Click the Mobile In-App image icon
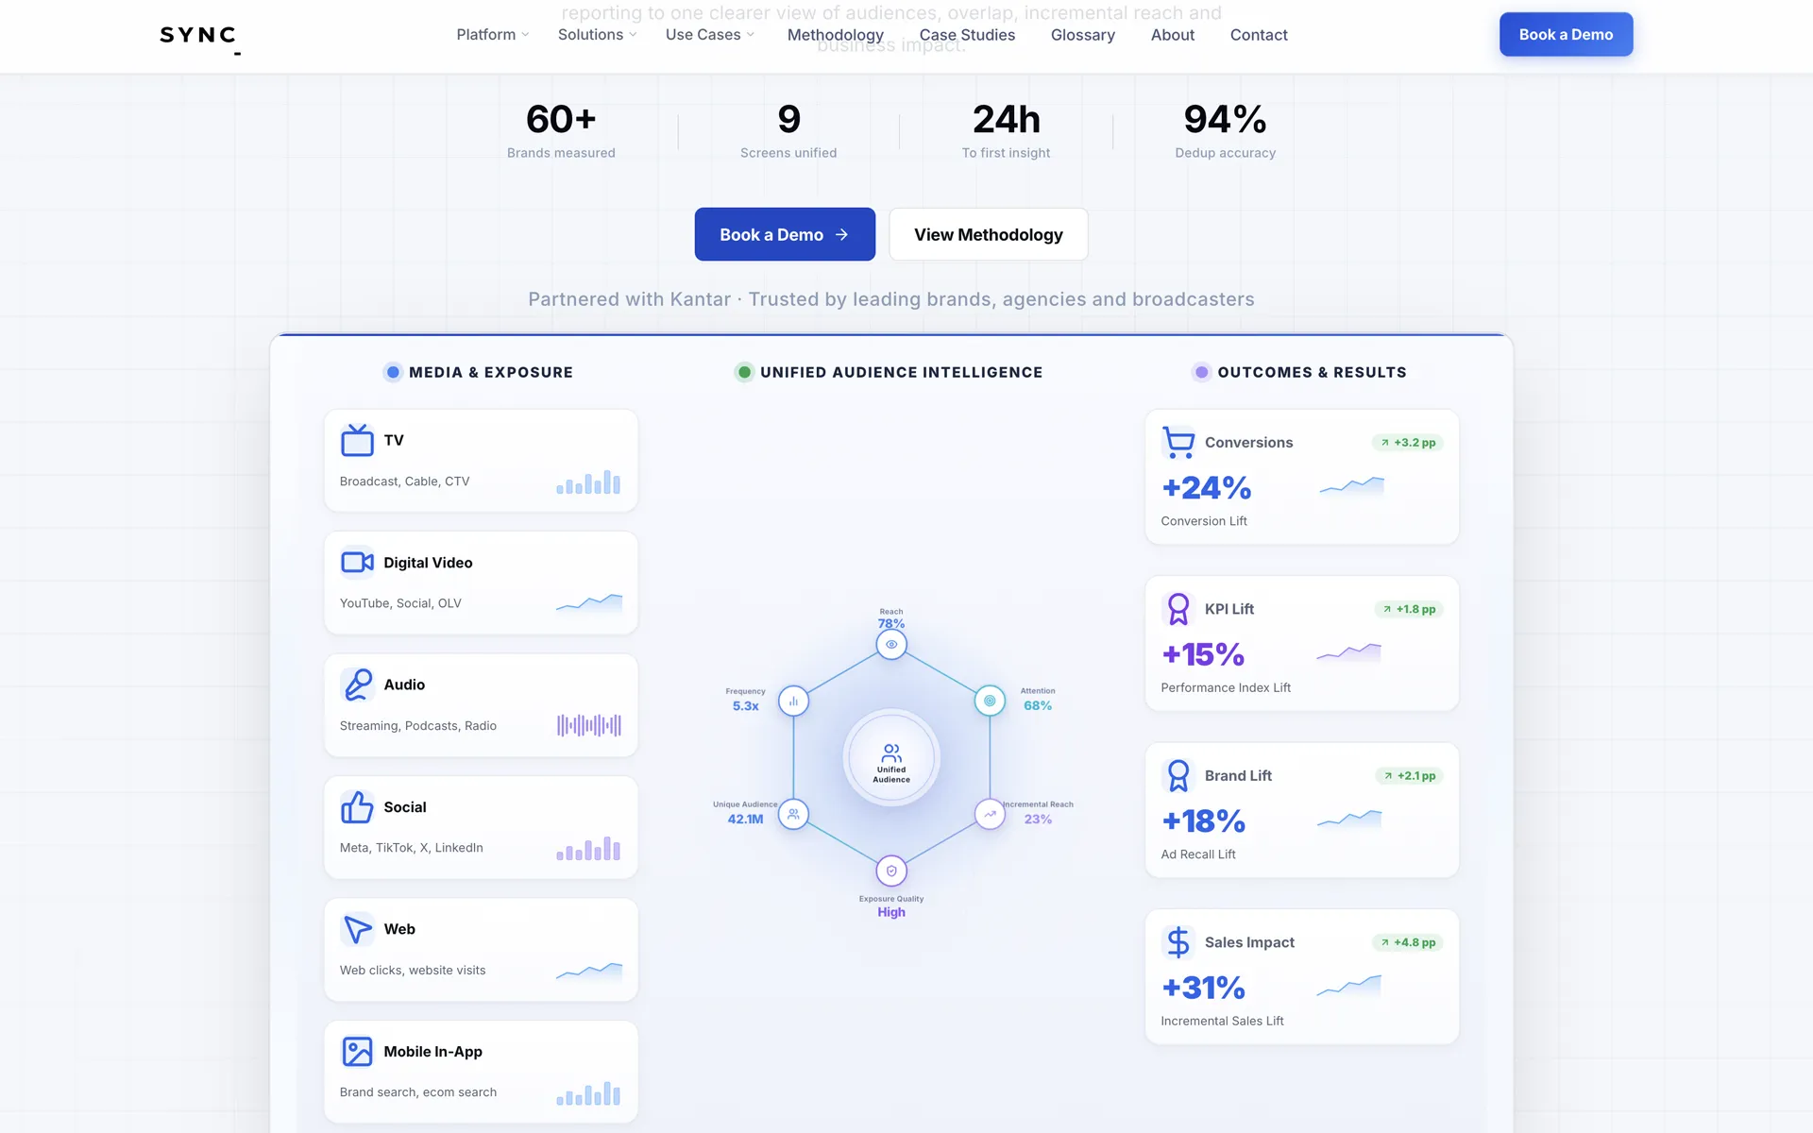This screenshot has height=1133, width=1813. 357,1052
